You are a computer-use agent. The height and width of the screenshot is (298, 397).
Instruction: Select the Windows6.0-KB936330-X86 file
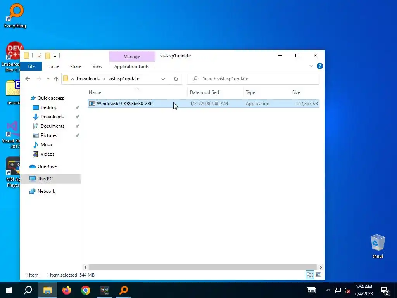tap(204, 104)
